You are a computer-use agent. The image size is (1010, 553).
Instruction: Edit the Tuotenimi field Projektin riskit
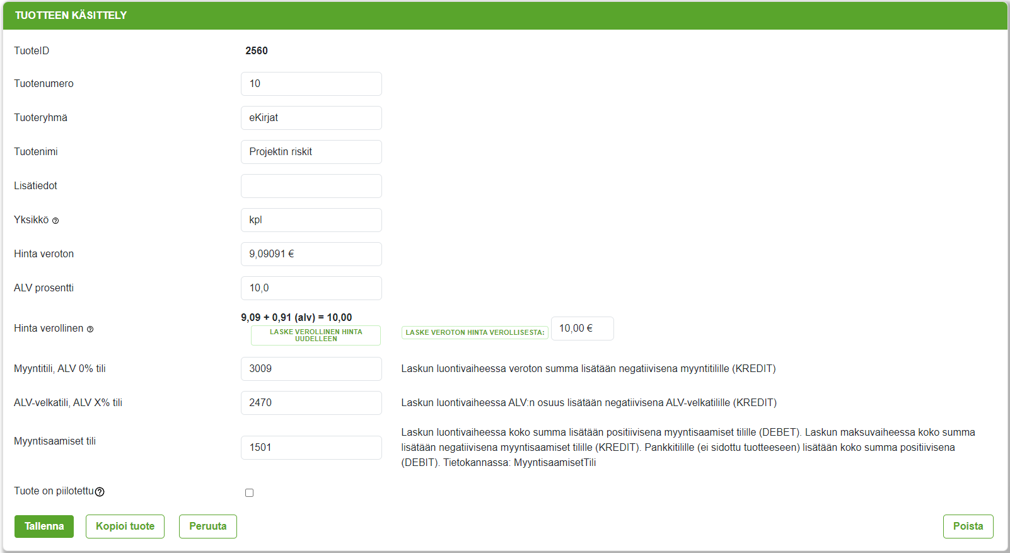311,152
